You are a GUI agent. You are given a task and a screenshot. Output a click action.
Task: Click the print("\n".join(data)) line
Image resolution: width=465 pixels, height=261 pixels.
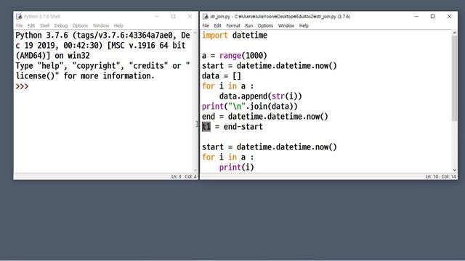(250, 107)
